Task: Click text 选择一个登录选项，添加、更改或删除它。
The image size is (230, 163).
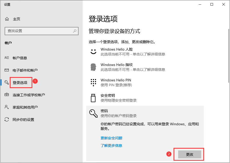Action: tap(122, 42)
